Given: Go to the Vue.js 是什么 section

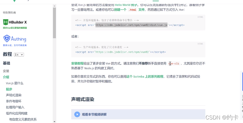Looking at the screenshot, I should (x=14, y=83).
